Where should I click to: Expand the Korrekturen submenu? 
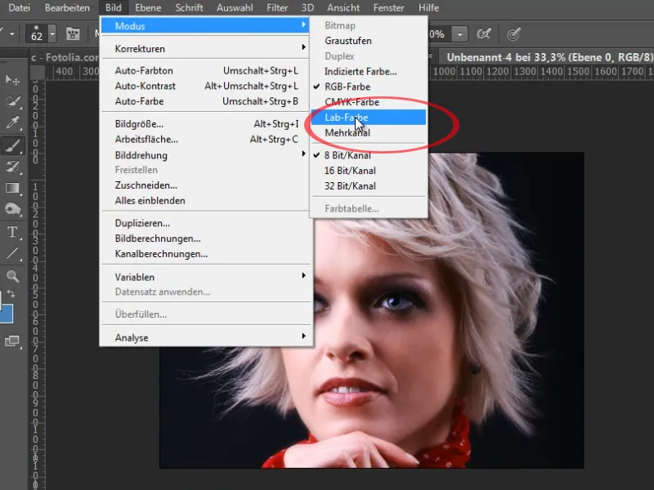pyautogui.click(x=206, y=49)
